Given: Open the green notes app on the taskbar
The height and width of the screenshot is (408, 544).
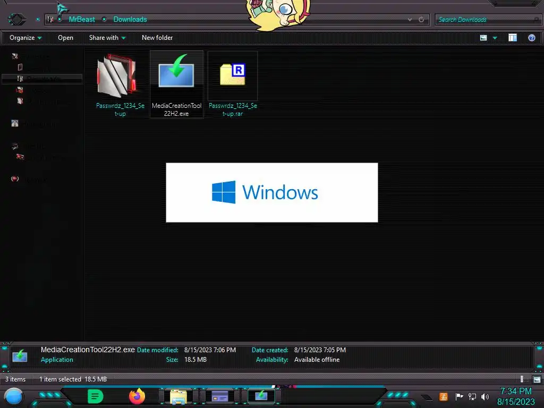Looking at the screenshot, I should point(96,396).
